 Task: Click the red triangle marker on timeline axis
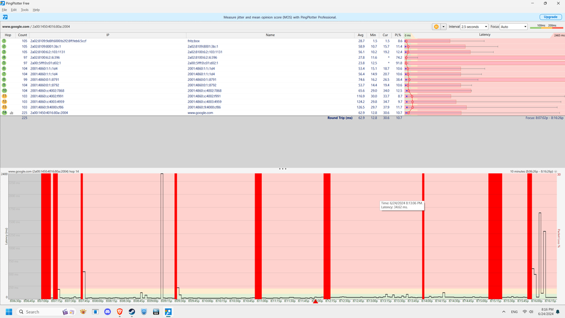click(315, 302)
